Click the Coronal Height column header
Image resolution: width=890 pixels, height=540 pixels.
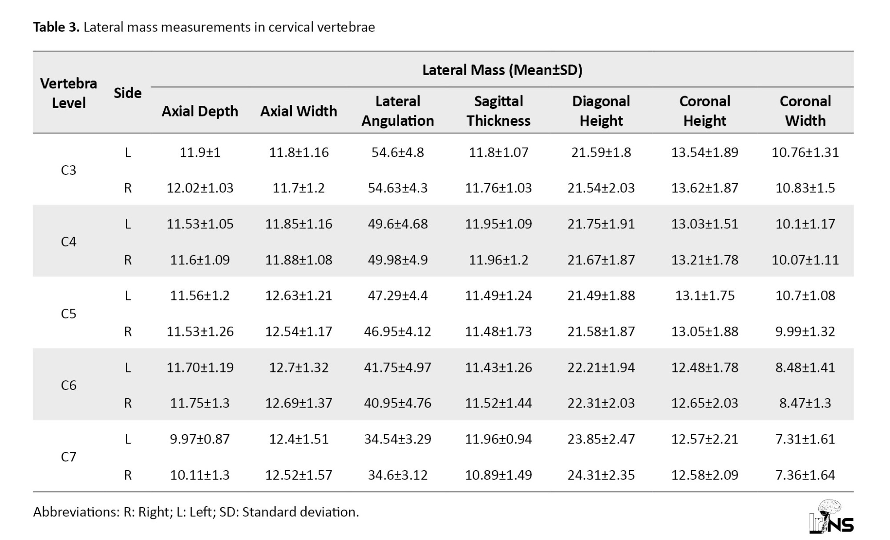point(704,111)
